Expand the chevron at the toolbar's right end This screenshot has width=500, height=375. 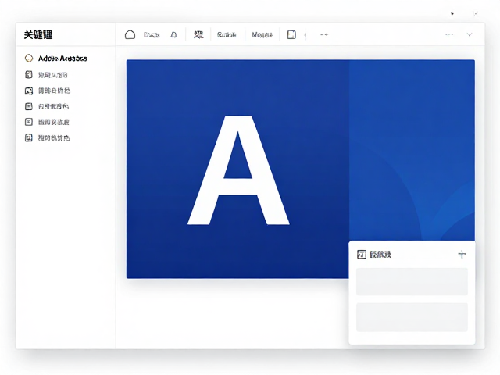pyautogui.click(x=470, y=34)
